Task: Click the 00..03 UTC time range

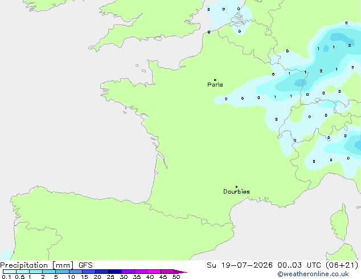Action: (x=298, y=265)
